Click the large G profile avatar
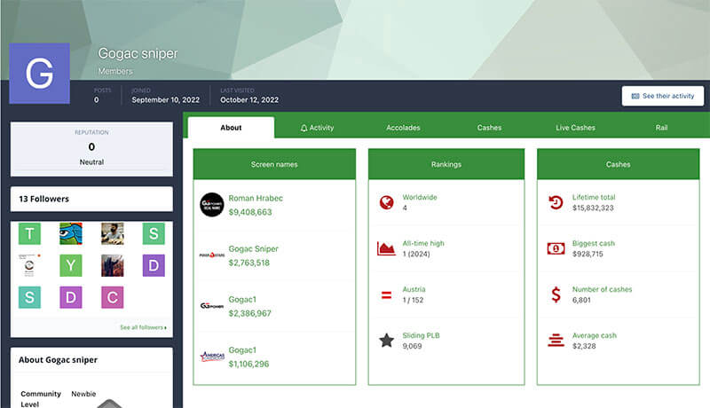The height and width of the screenshot is (408, 710). coord(39,74)
